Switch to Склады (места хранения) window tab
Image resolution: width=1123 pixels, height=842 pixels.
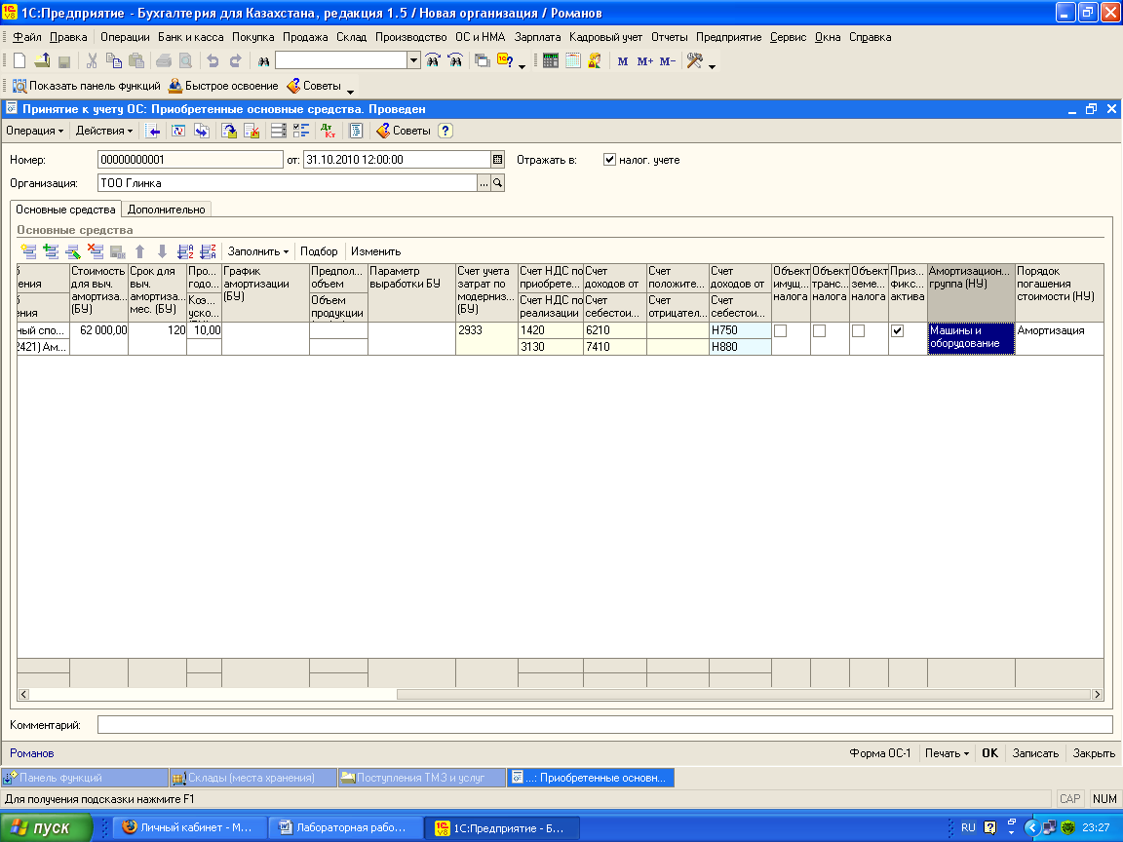(252, 778)
